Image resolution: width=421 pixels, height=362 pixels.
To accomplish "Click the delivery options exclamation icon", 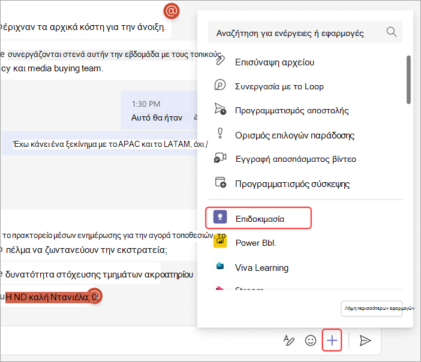I will 220,133.
